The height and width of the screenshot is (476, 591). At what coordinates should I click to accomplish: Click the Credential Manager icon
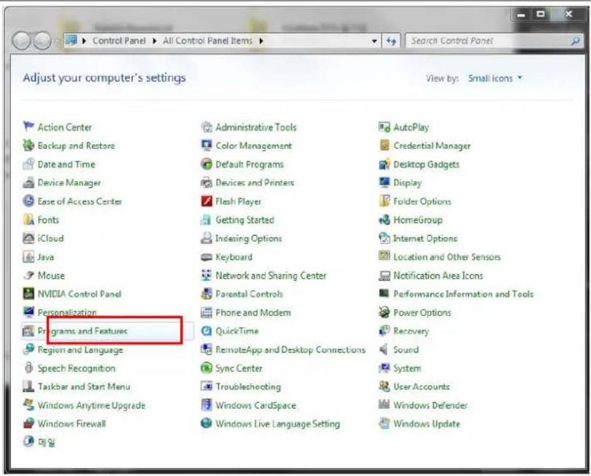click(x=384, y=145)
